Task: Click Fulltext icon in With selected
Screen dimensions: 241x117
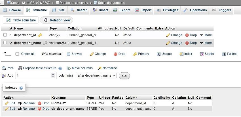Action: tap(224, 54)
